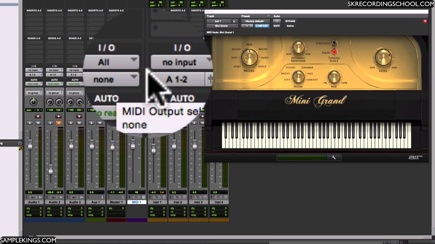Viewport: 435px width, 244px height.
Task: Select the Audio 2 track name
Action: point(54,202)
